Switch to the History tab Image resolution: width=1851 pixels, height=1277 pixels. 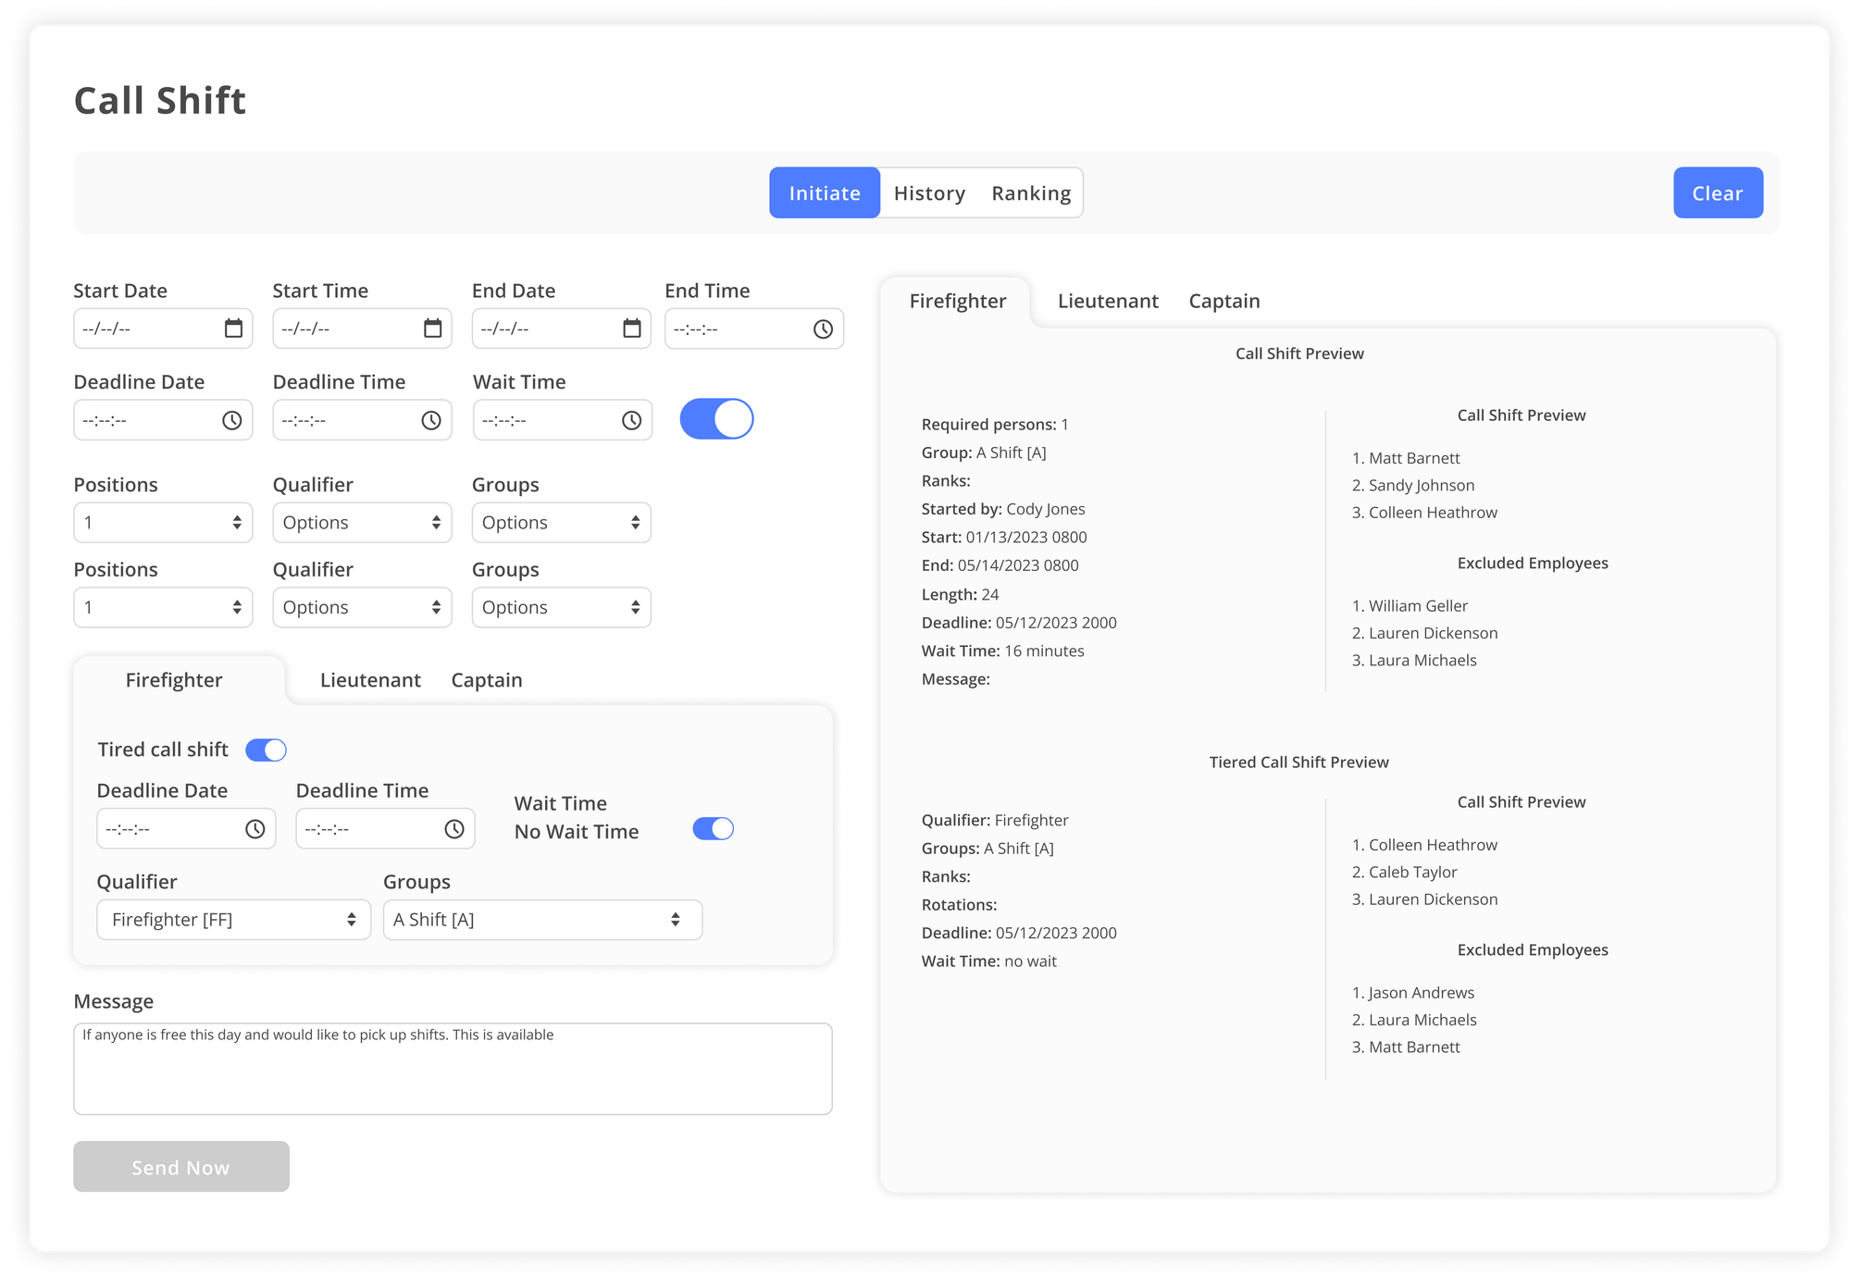(929, 192)
